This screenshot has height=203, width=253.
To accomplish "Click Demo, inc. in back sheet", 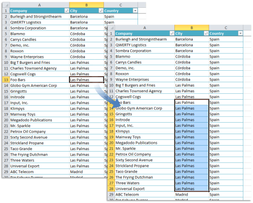I will pyautogui.click(x=40, y=45).
